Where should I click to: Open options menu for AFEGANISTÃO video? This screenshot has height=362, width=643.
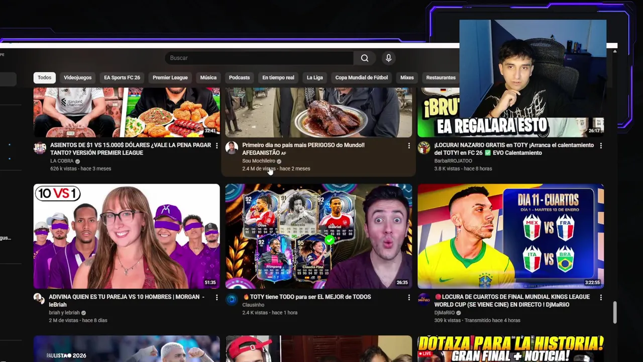[x=408, y=145]
